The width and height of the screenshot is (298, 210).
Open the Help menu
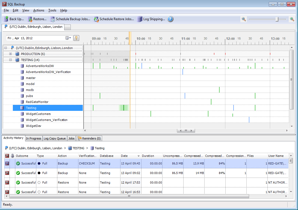(64, 10)
